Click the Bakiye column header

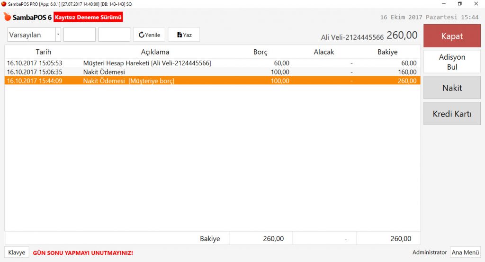(x=387, y=52)
